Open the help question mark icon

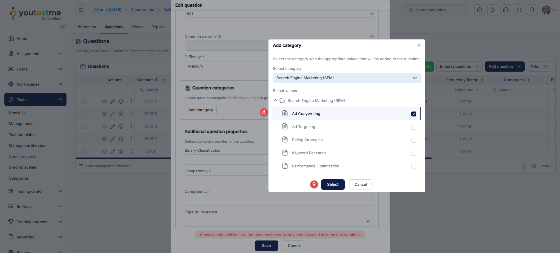[x=480, y=10]
